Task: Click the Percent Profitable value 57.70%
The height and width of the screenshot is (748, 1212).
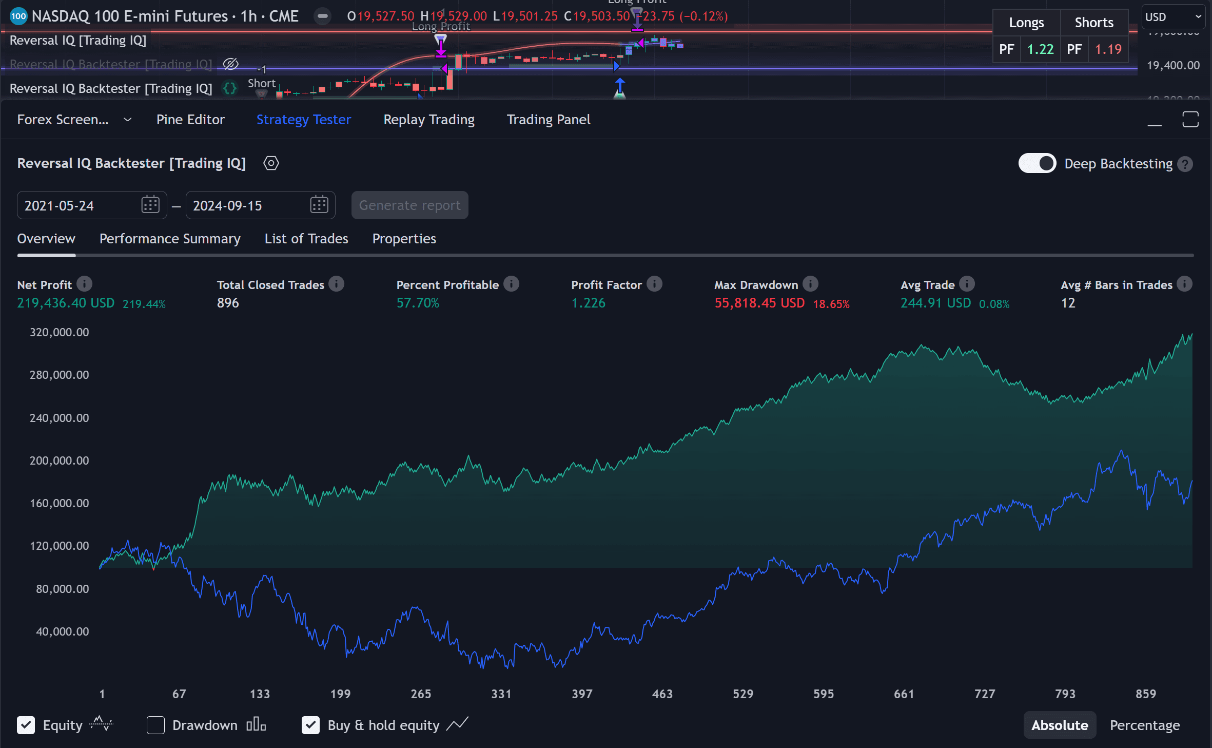Action: pos(418,303)
